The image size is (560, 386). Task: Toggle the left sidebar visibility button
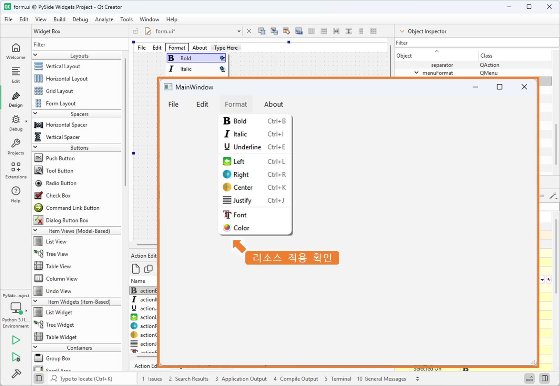pyautogui.click(x=39, y=378)
